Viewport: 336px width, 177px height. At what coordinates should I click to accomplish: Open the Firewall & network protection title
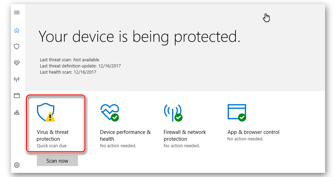point(185,135)
